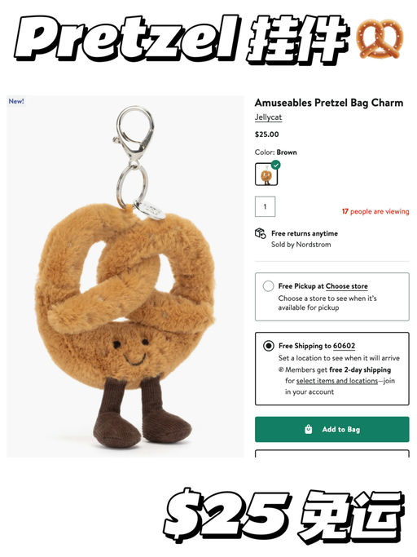Click the member icon before 'Members get'

point(281,369)
